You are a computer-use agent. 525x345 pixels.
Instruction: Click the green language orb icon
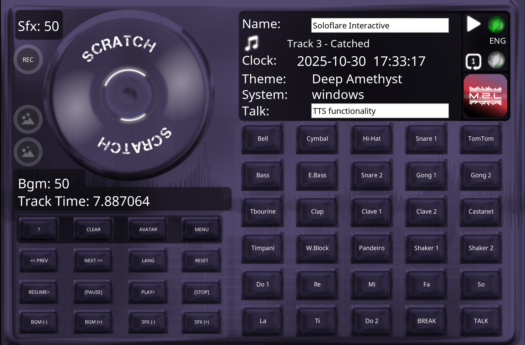point(496,25)
